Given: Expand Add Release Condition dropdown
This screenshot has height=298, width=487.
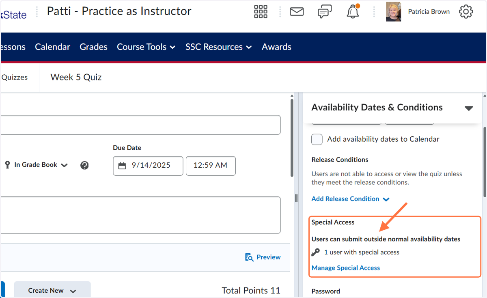Looking at the screenshot, I should (x=351, y=199).
